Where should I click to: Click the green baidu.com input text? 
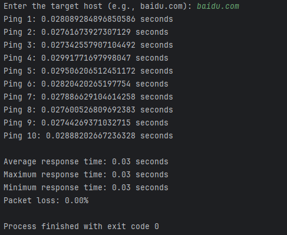click(x=218, y=6)
